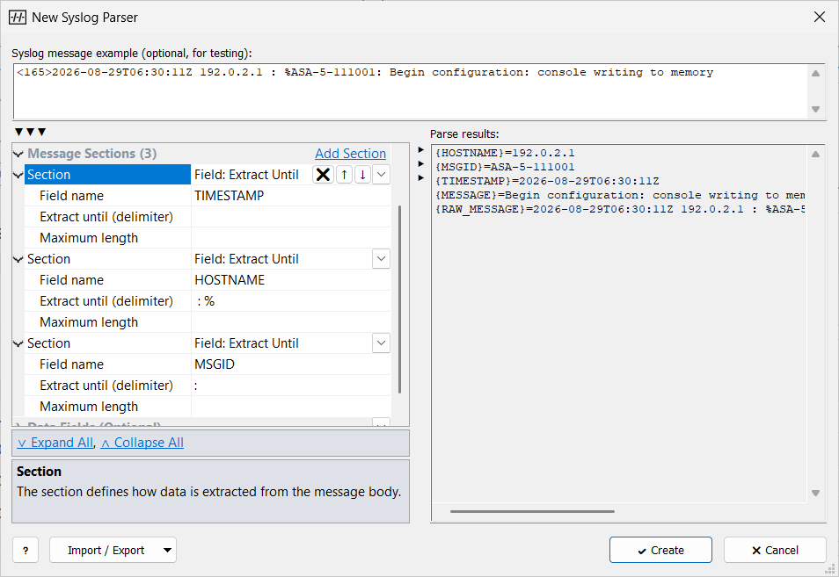Click the arrow marker beside the TIMESTAMP result
839x577 pixels.
click(421, 178)
